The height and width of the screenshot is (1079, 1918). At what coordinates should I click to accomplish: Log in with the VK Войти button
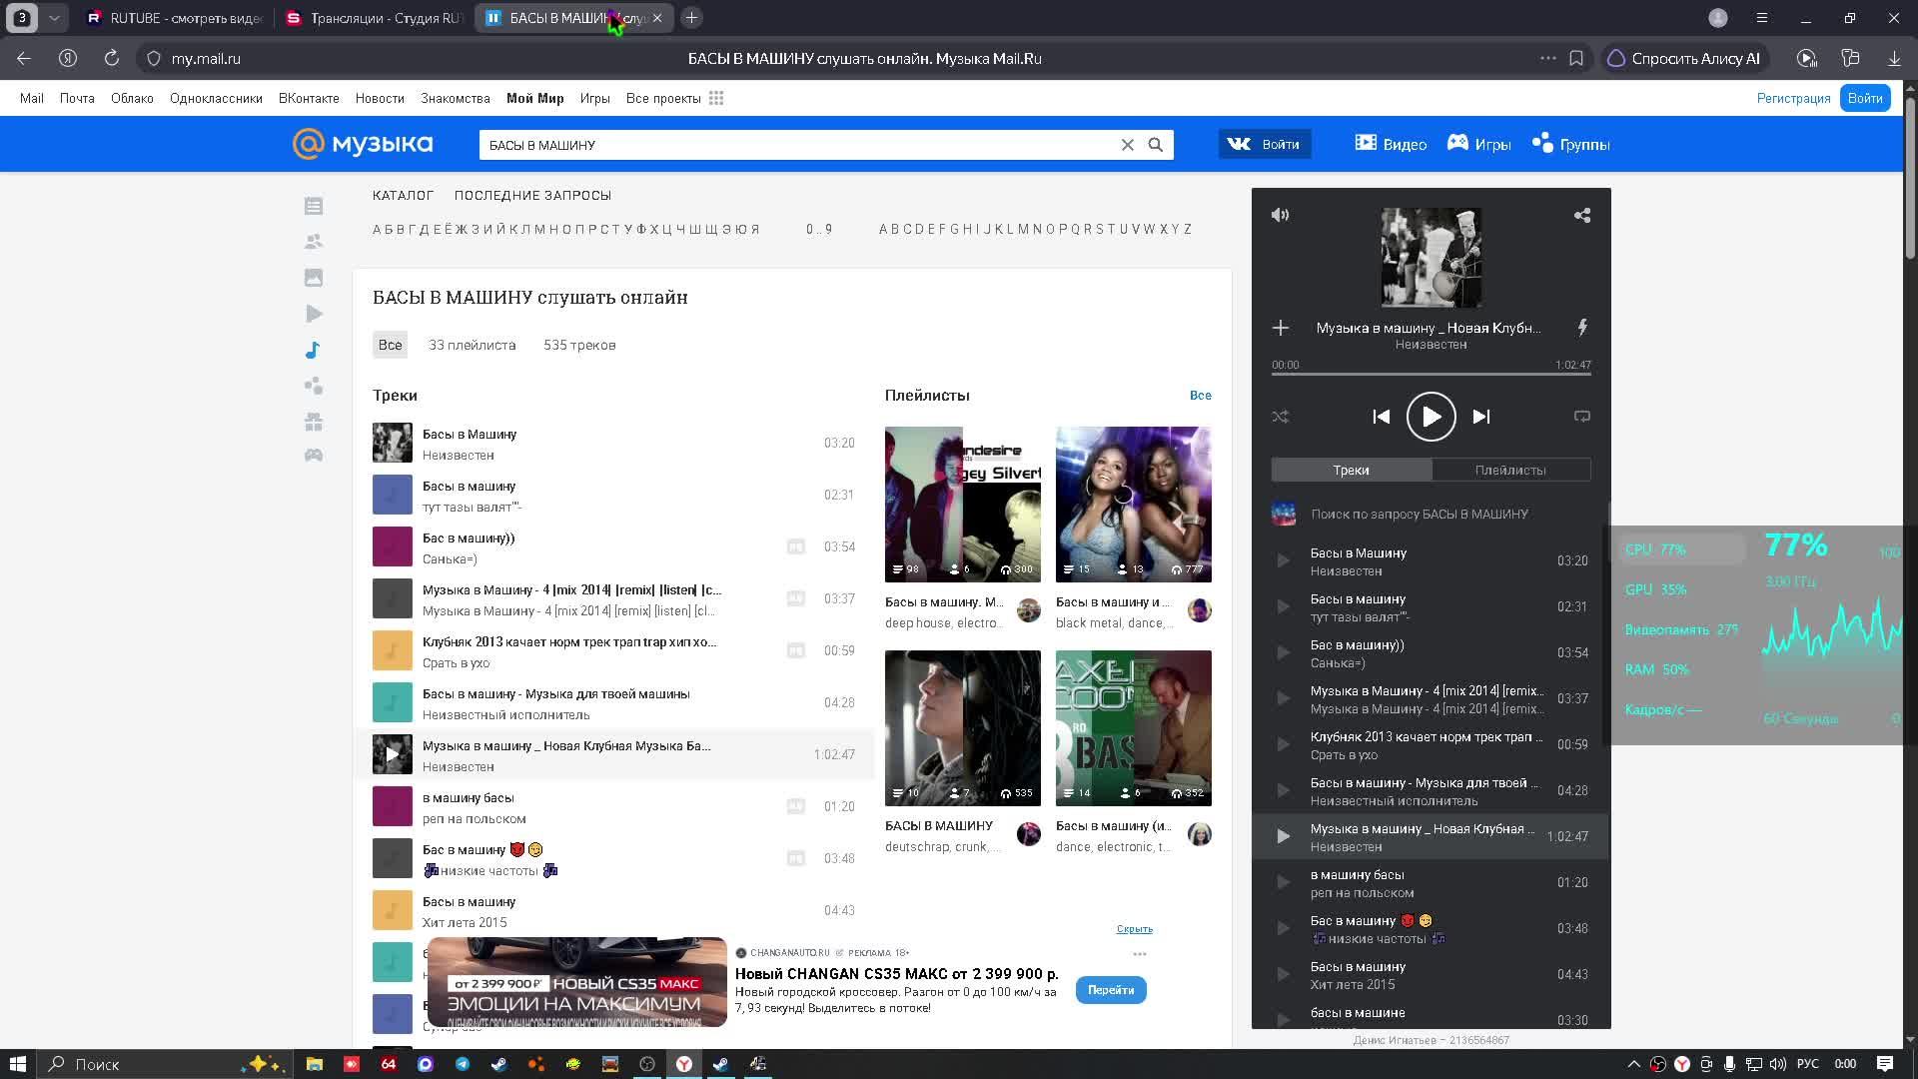(1265, 145)
